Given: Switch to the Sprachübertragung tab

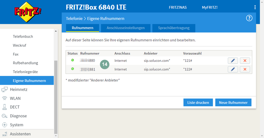Looking at the screenshot, I should [x=174, y=28].
